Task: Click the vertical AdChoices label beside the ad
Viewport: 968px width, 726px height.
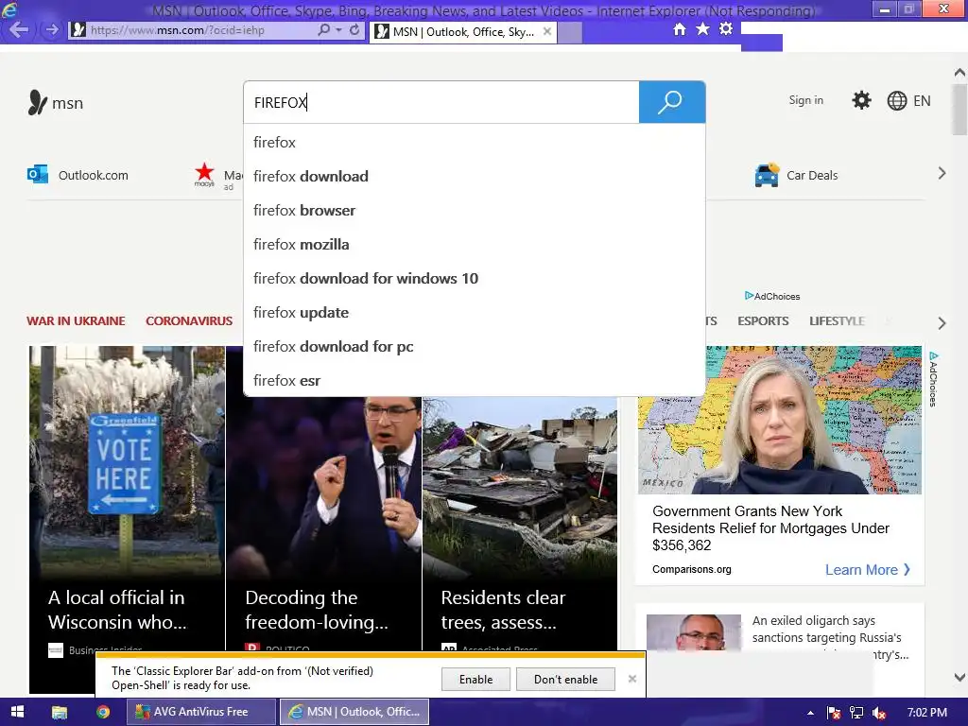Action: click(x=933, y=380)
